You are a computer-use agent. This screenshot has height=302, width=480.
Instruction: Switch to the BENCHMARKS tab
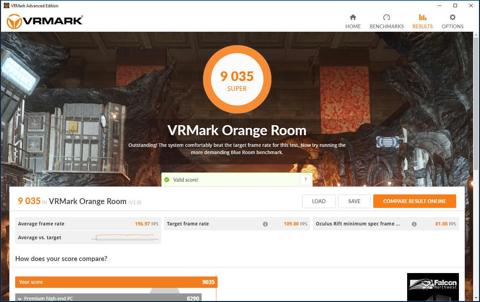[387, 22]
